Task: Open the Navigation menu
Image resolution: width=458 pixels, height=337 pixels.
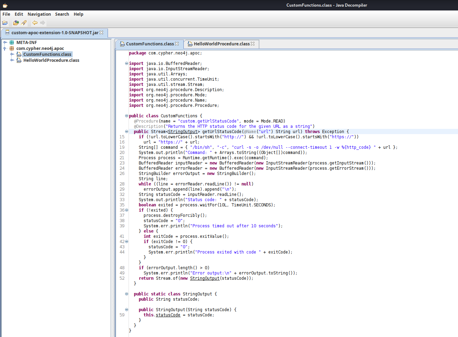Action: click(39, 14)
